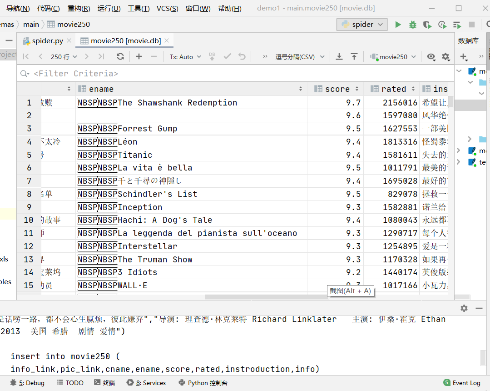Click the table horizontal scrollbar
Image resolution: width=490 pixels, height=391 pixels.
point(267,297)
